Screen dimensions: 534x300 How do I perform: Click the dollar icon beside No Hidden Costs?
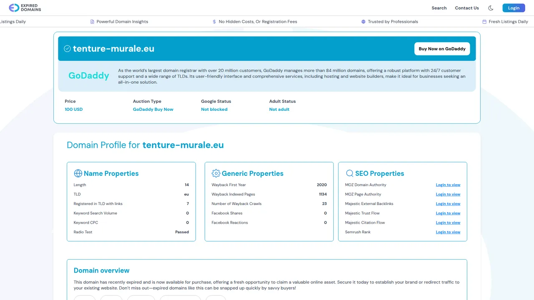click(214, 22)
